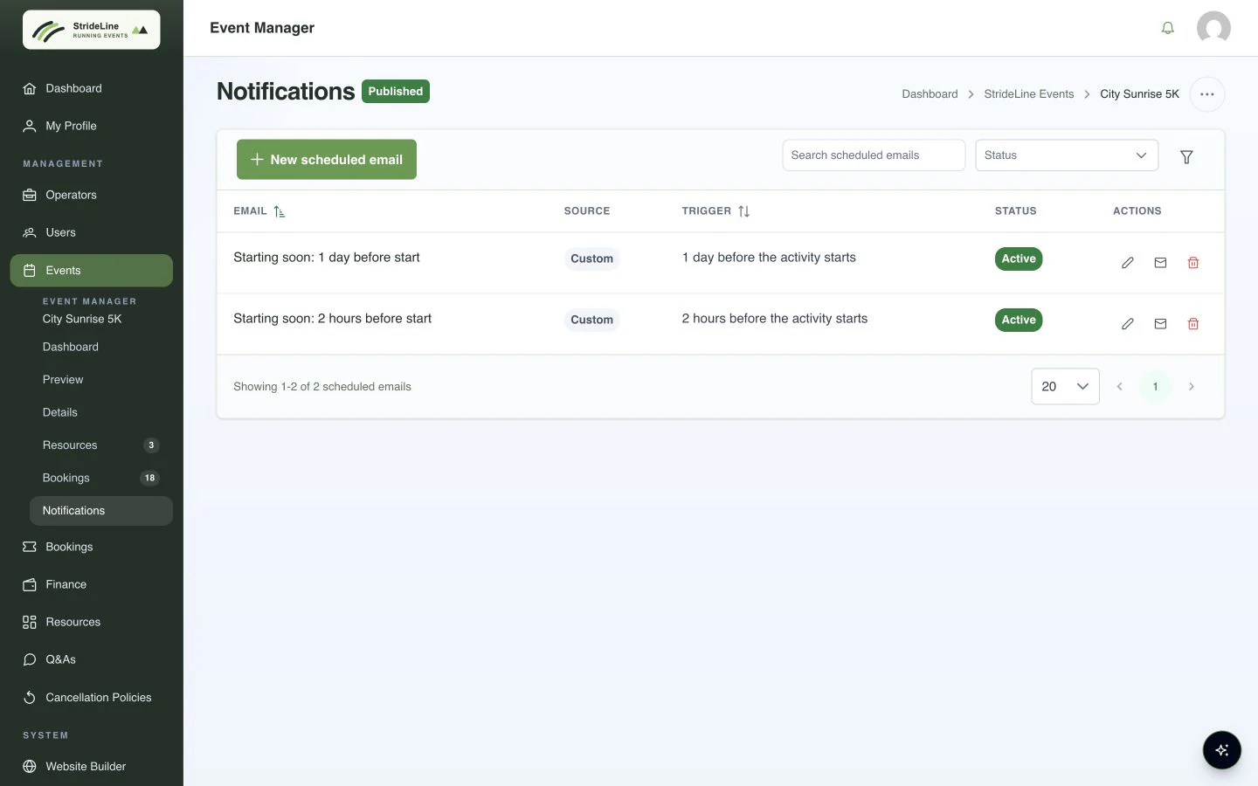Screen dimensions: 1258x786
Task: Open the Status filter dropdown
Action: [1067, 155]
